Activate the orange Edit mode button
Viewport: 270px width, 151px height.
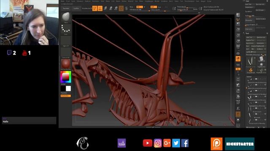[94, 8]
